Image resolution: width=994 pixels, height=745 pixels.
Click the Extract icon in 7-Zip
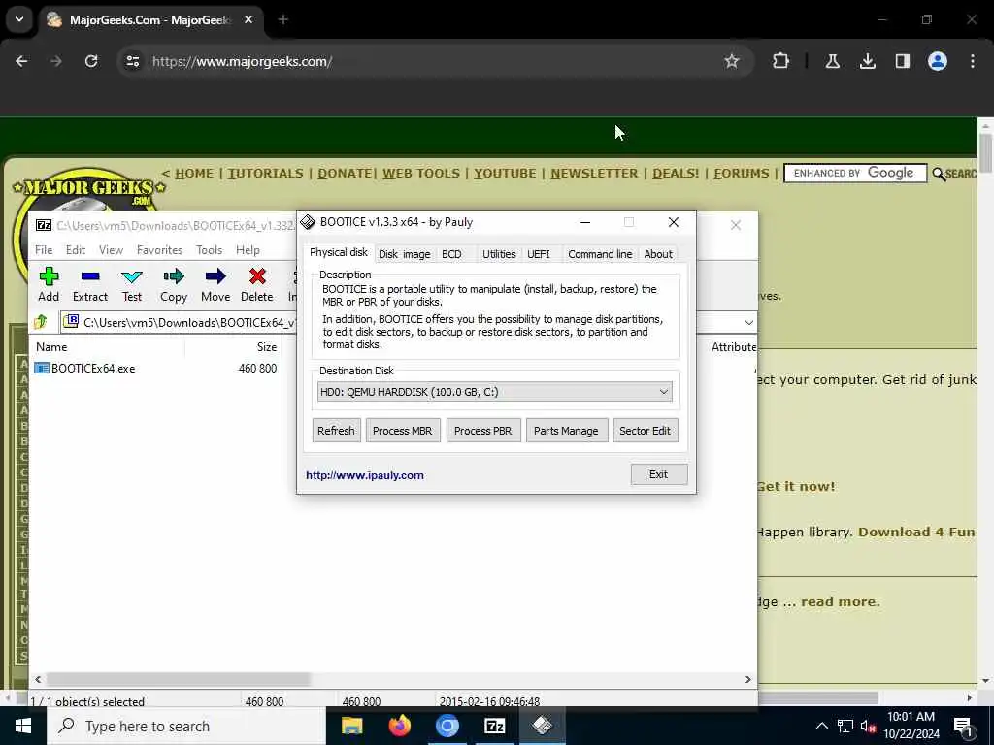pos(90,284)
